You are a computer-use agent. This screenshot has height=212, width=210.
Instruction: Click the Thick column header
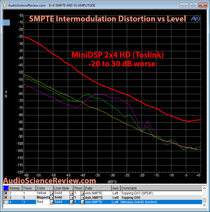[79, 188]
